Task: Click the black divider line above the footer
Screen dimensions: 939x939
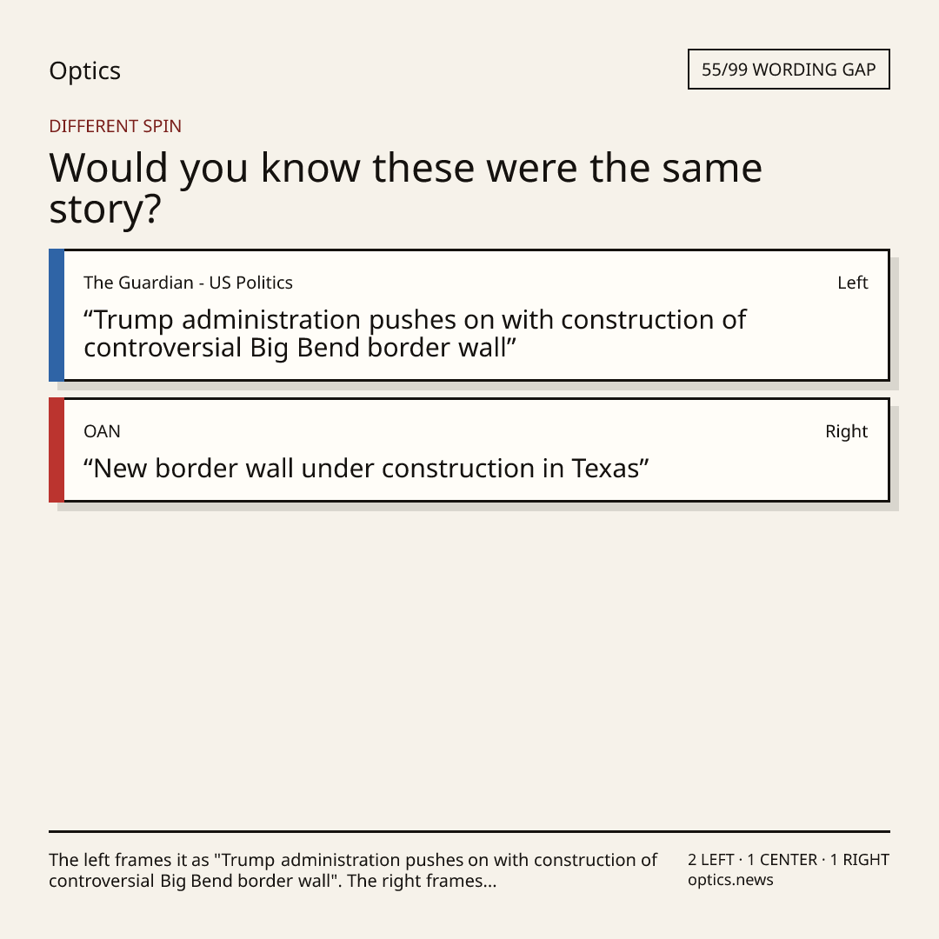Action: [x=469, y=831]
